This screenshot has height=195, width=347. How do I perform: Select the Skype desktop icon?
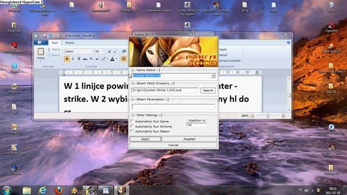(14, 68)
